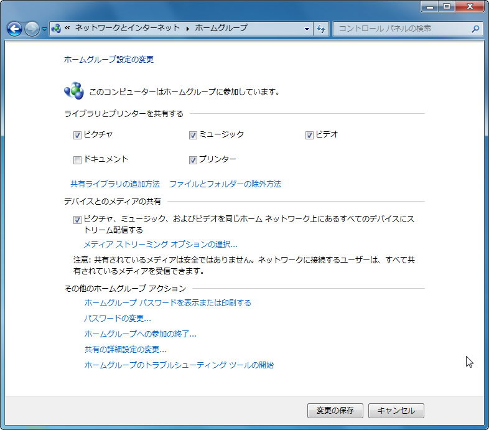This screenshot has width=489, height=430.
Task: Expand the address bar history dropdown
Action: click(307, 29)
